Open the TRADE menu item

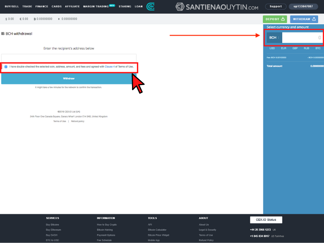point(27,6)
